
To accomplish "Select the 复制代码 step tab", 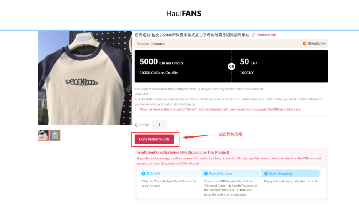I will [x=169, y=173].
